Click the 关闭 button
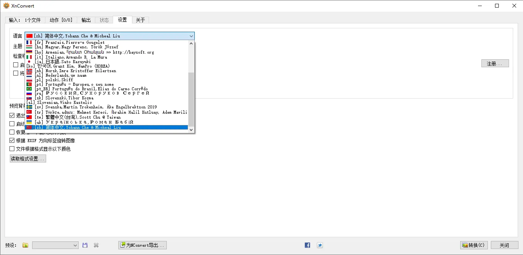523x255 pixels. 504,245
